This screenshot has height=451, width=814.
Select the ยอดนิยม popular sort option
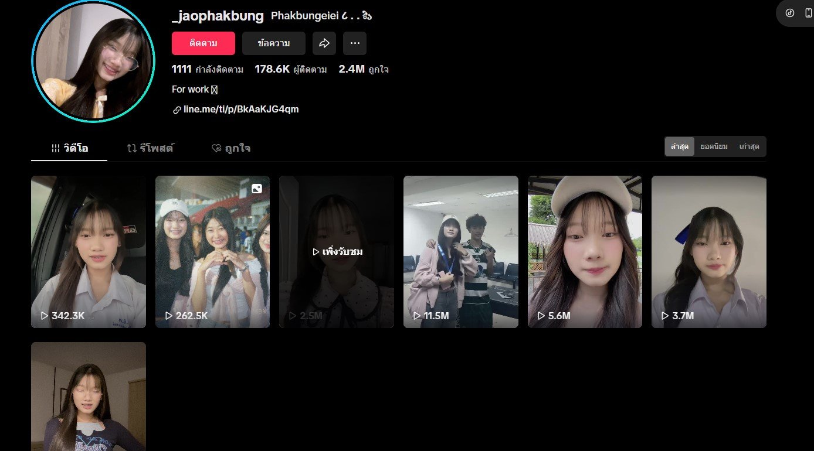coord(714,146)
